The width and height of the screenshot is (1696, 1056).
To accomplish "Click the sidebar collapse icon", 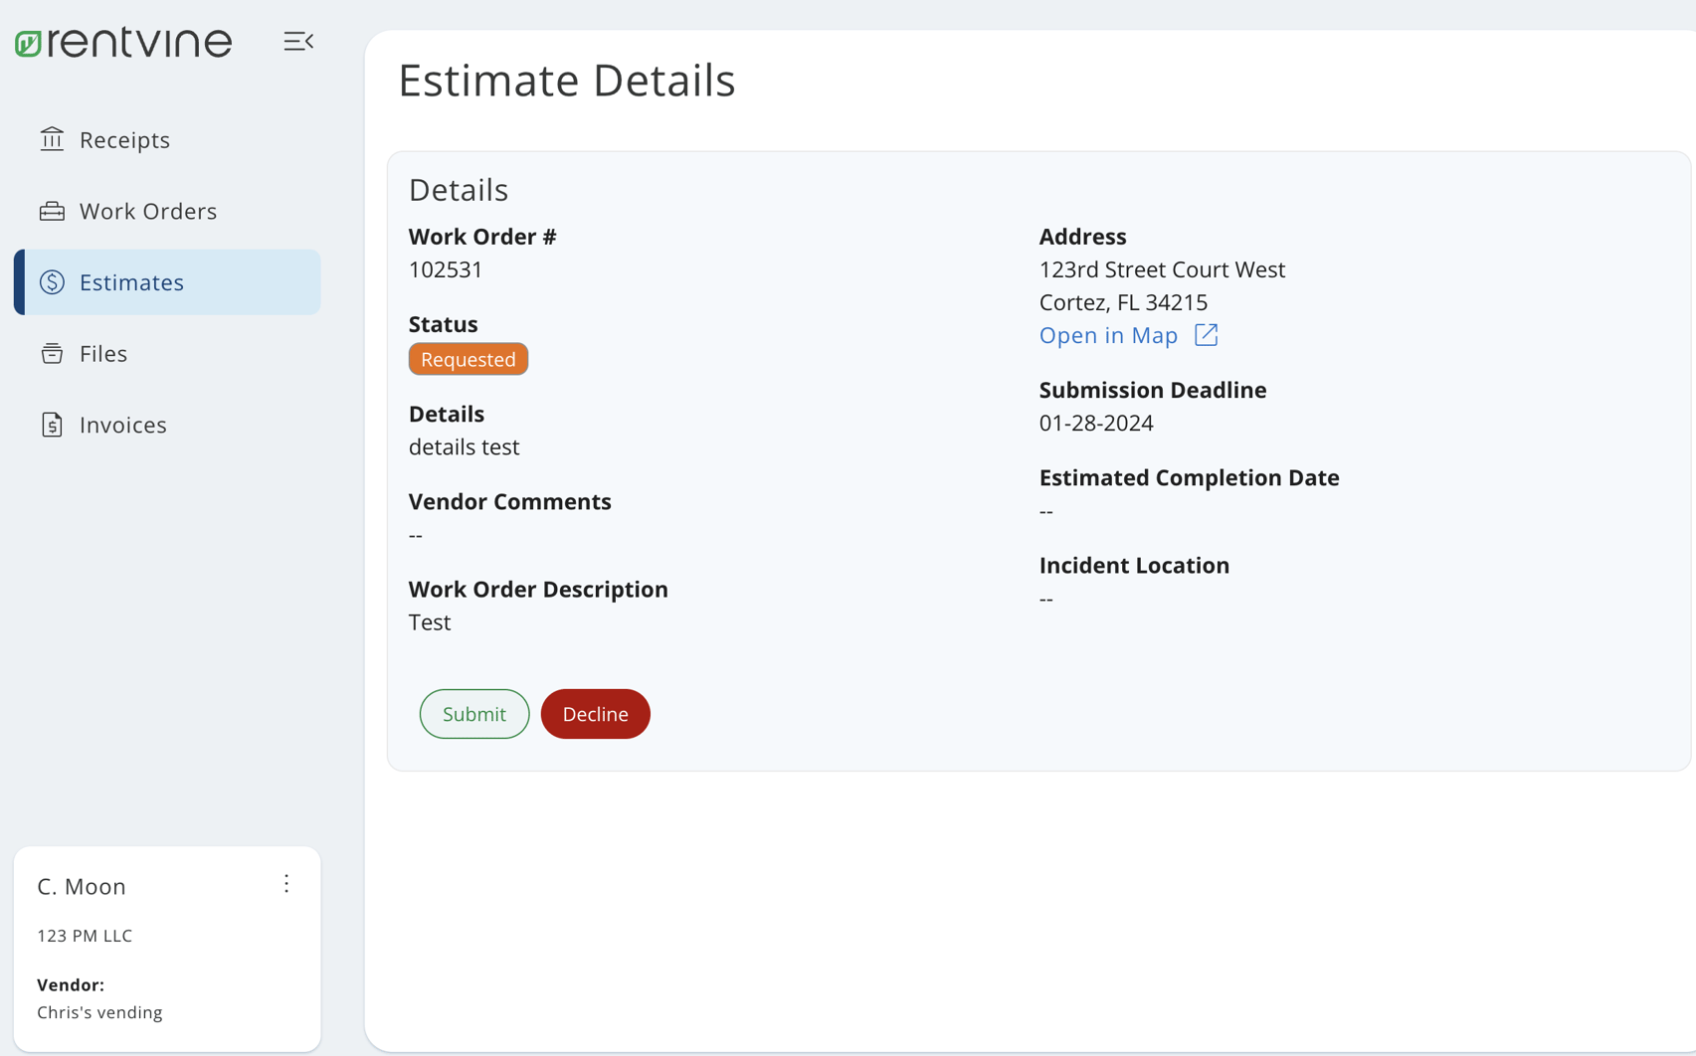I will [298, 42].
